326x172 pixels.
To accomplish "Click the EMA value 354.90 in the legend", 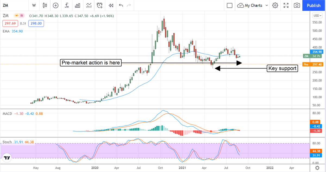I will [x=17, y=32].
